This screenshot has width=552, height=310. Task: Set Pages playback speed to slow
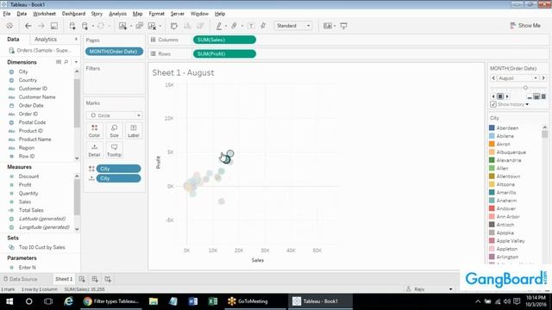pyautogui.click(x=530, y=96)
